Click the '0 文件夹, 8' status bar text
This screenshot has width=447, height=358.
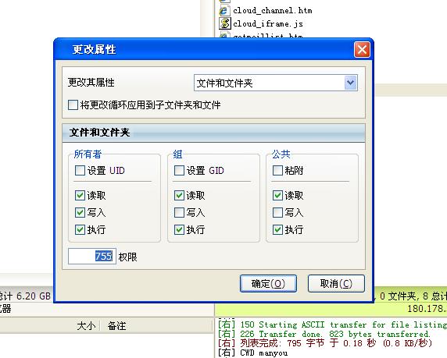coord(413,296)
